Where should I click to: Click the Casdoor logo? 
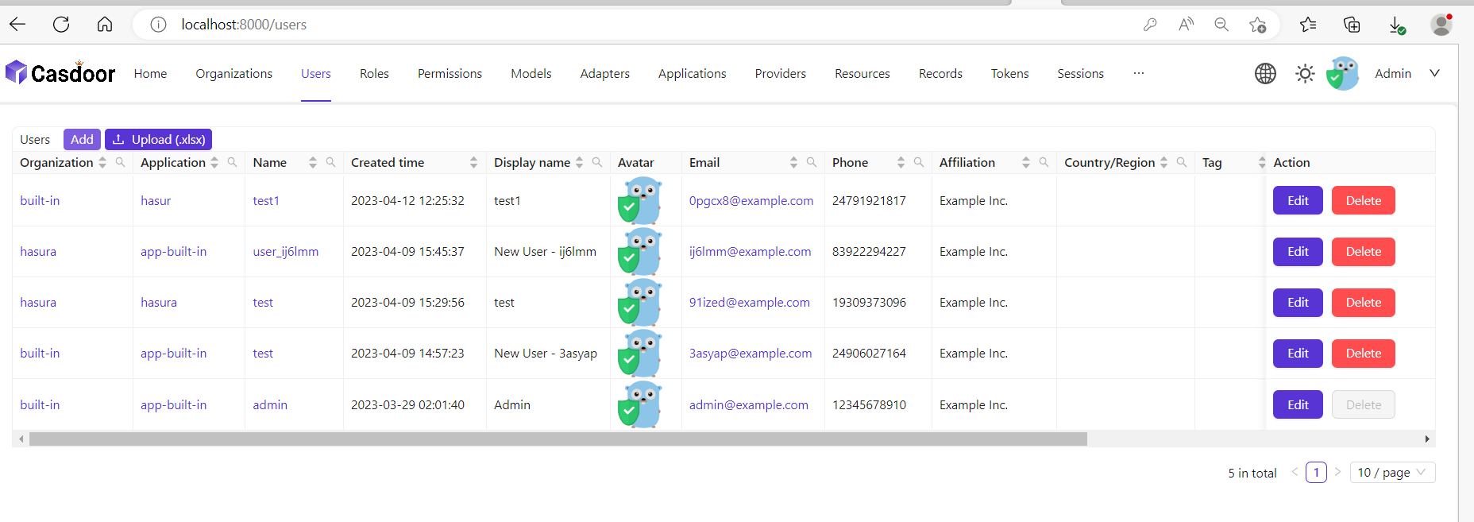(x=60, y=73)
